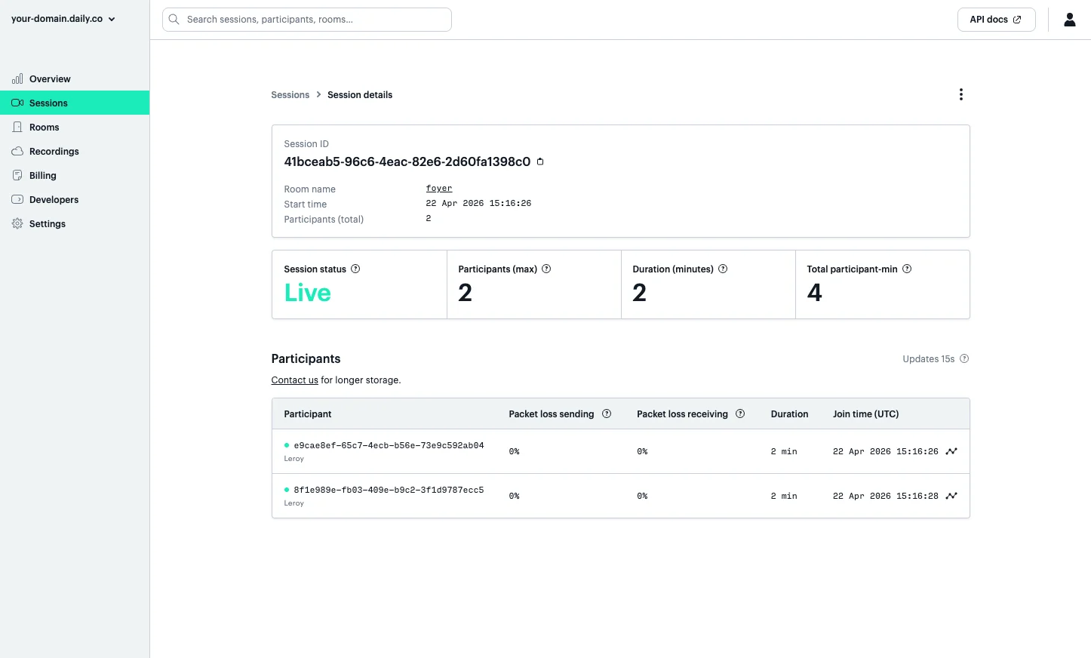Expand the your-domain.daily.co domain dropdown
Viewport: 1091px width, 658px height.
tap(63, 19)
